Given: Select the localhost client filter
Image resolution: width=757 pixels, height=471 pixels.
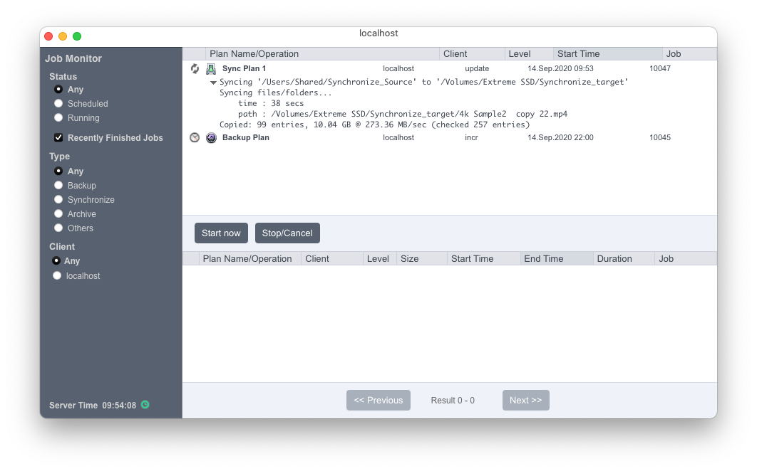Looking at the screenshot, I should click(x=56, y=275).
